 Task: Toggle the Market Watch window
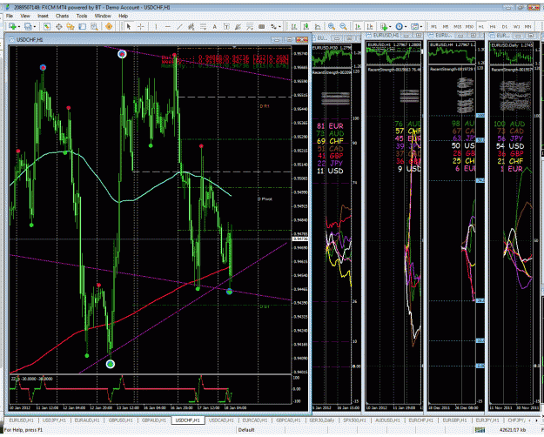(47, 26)
